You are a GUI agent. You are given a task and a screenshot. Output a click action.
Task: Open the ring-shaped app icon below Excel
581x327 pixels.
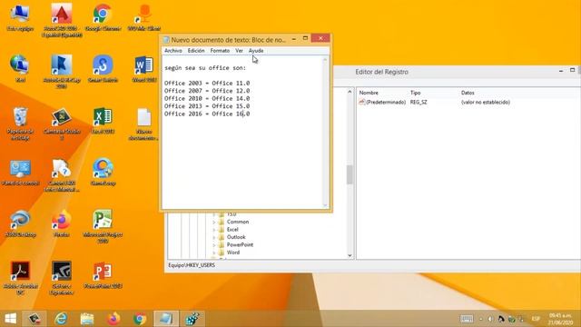coord(103,172)
